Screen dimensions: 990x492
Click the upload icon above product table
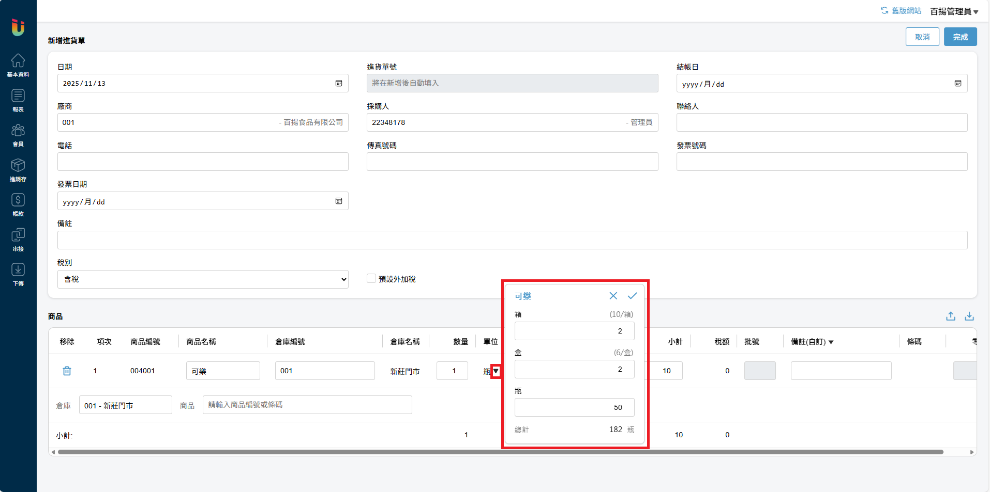951,316
